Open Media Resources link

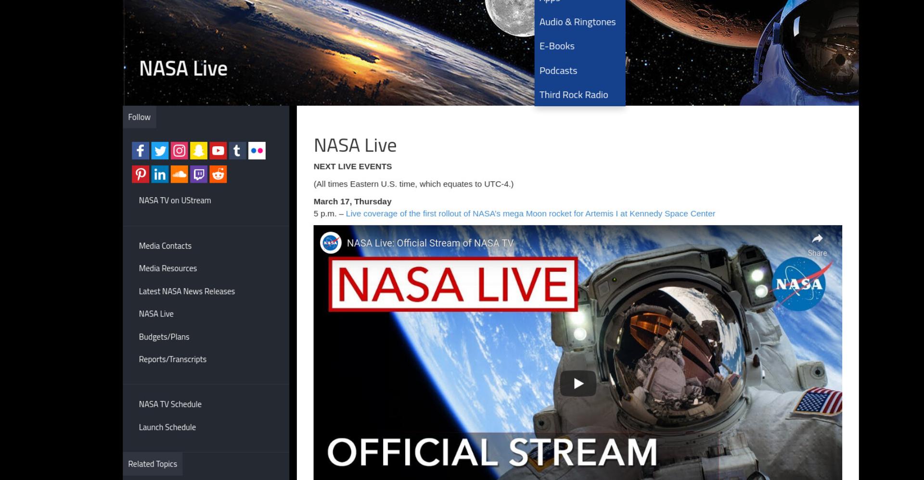[168, 268]
